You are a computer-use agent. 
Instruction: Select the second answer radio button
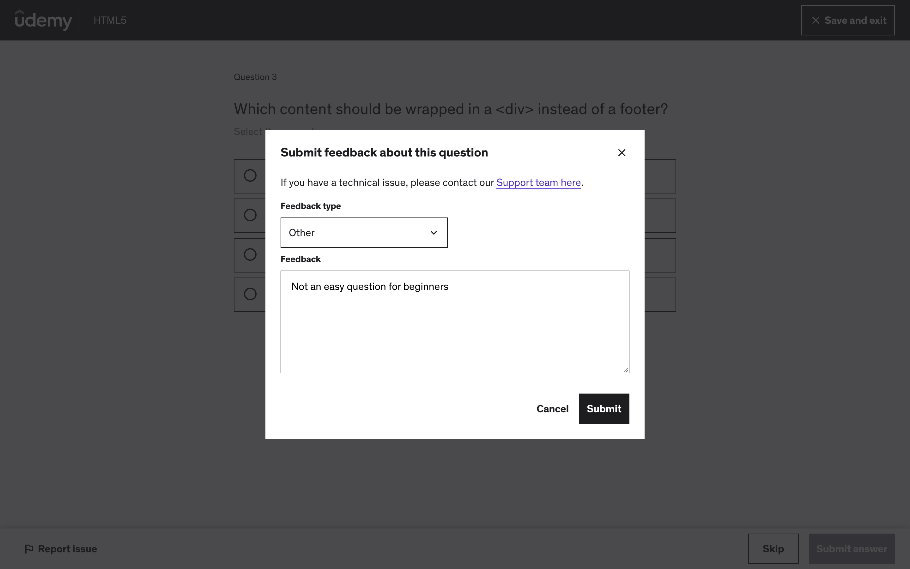(250, 215)
